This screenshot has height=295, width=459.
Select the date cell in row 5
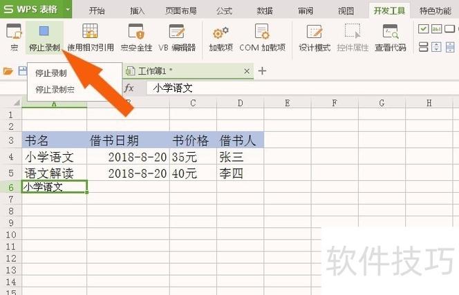tap(128, 173)
